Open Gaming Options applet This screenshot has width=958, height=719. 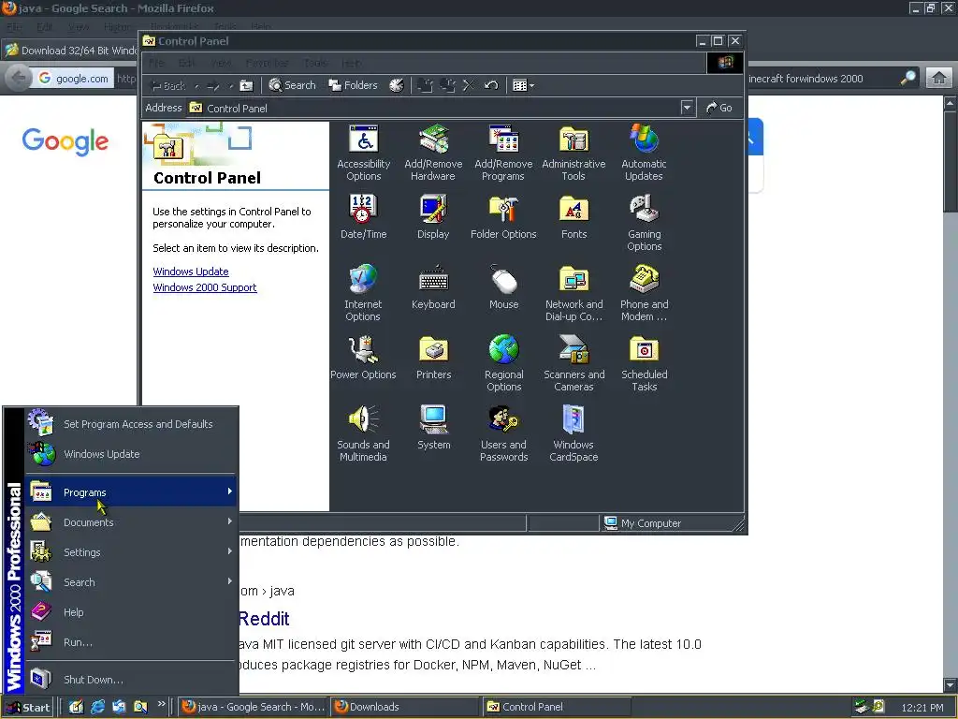pyautogui.click(x=644, y=223)
